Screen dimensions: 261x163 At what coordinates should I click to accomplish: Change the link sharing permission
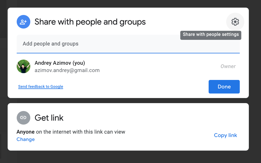[25, 139]
